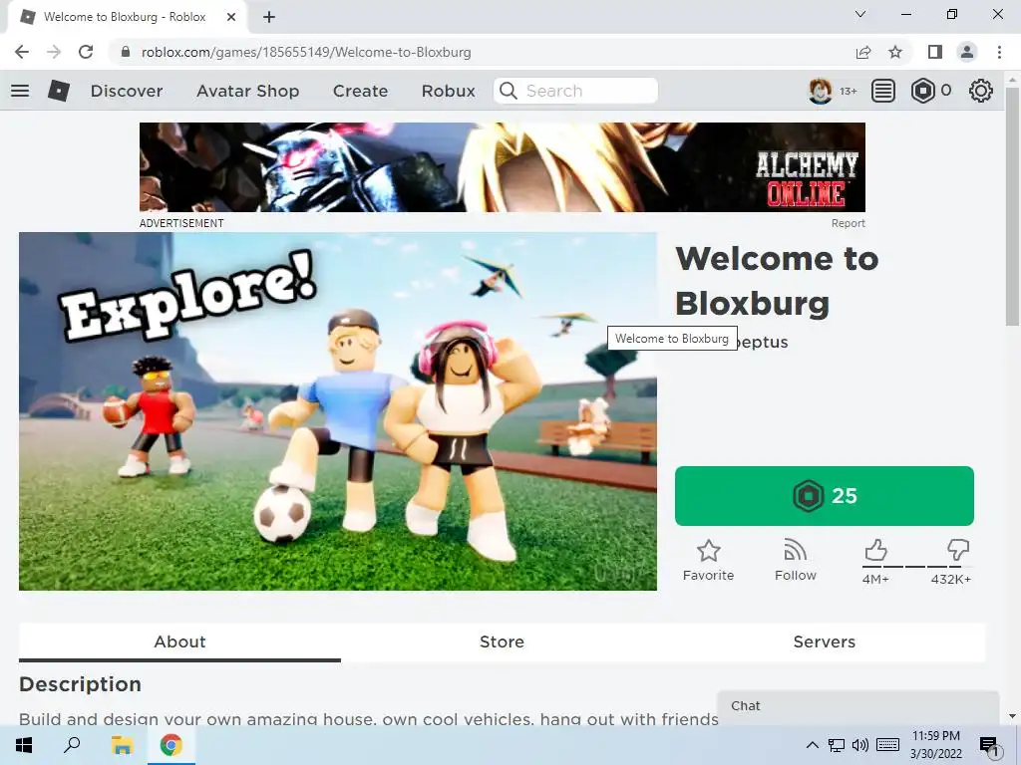The height and width of the screenshot is (765, 1021).
Task: Click the touch keyboard tray icon
Action: click(887, 745)
